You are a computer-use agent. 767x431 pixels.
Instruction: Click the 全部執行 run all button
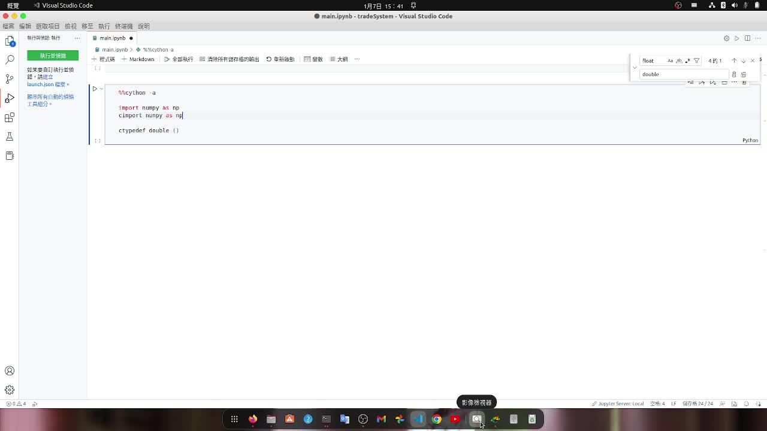point(179,59)
